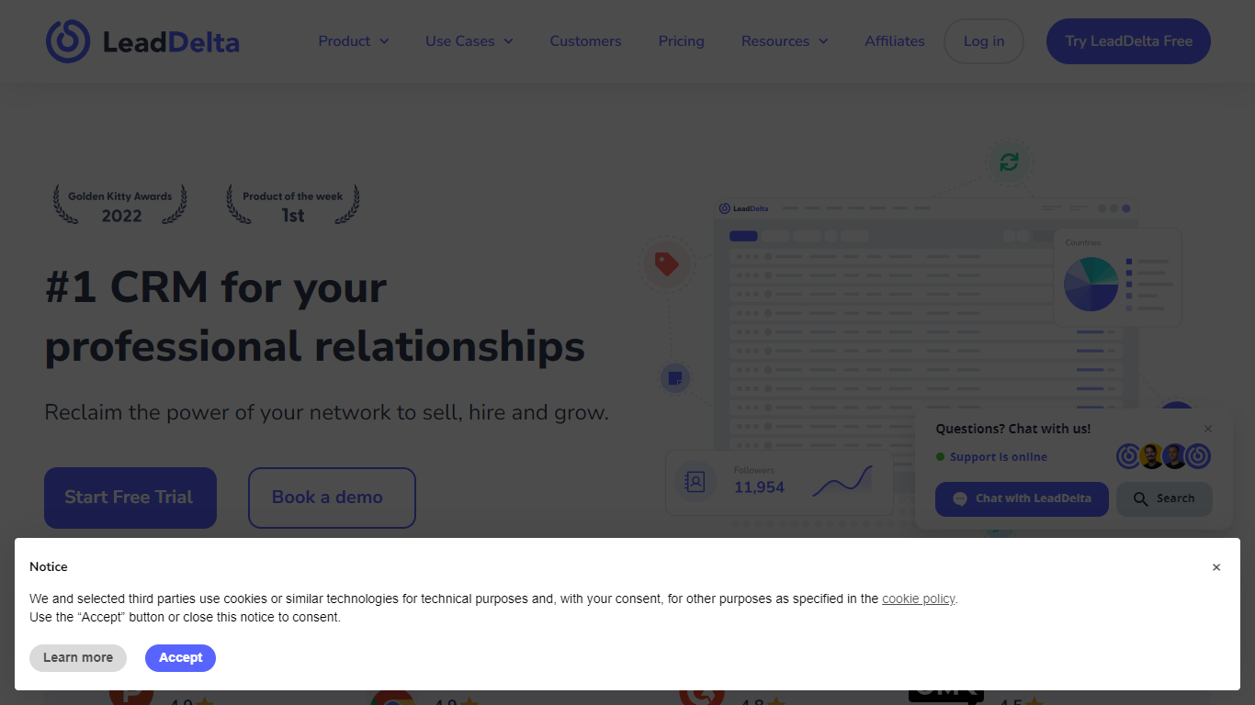Click the green sync refresh icon
The width and height of the screenshot is (1255, 705).
point(1009,162)
